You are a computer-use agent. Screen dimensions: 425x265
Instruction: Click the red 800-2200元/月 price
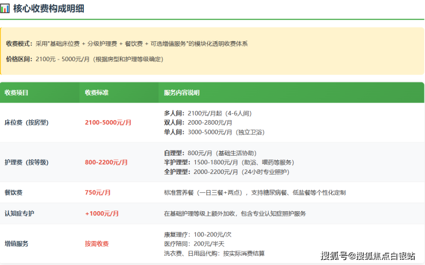(x=107, y=163)
